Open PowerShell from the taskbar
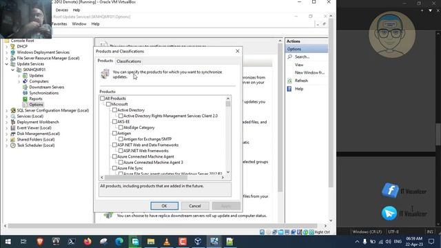Screen dimensions: 441x248 [72, 241]
